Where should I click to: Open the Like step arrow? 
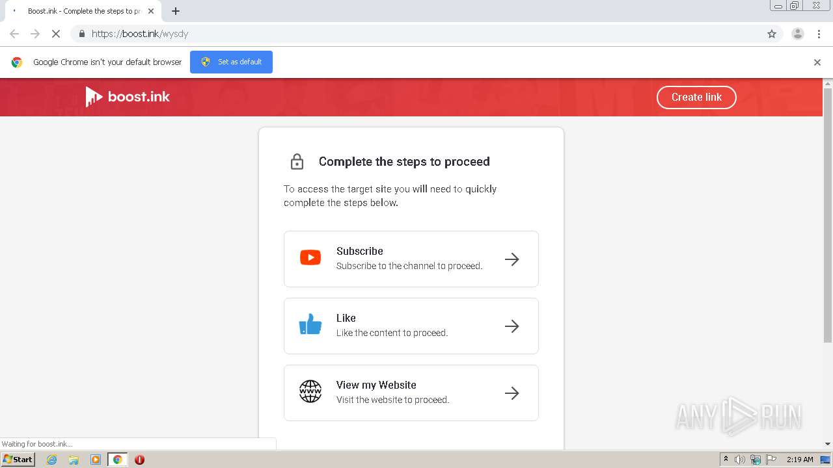512,326
